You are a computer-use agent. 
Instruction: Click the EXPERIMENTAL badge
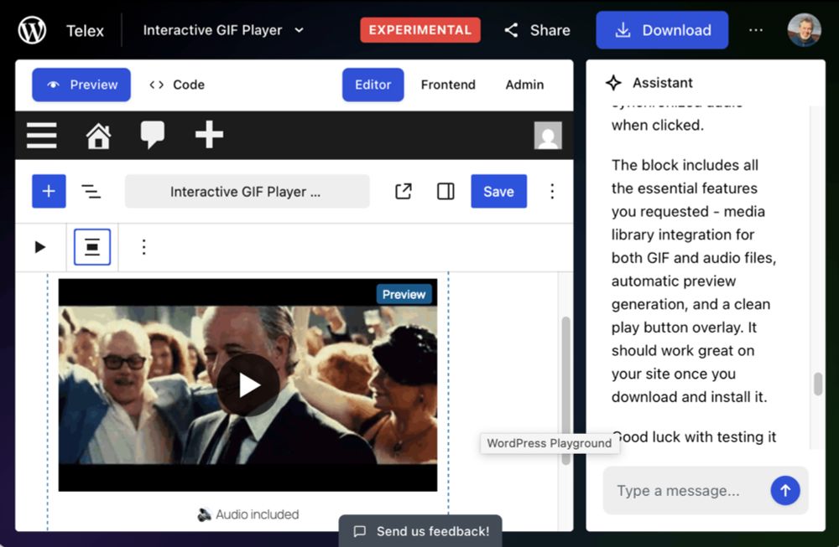pyautogui.click(x=420, y=30)
